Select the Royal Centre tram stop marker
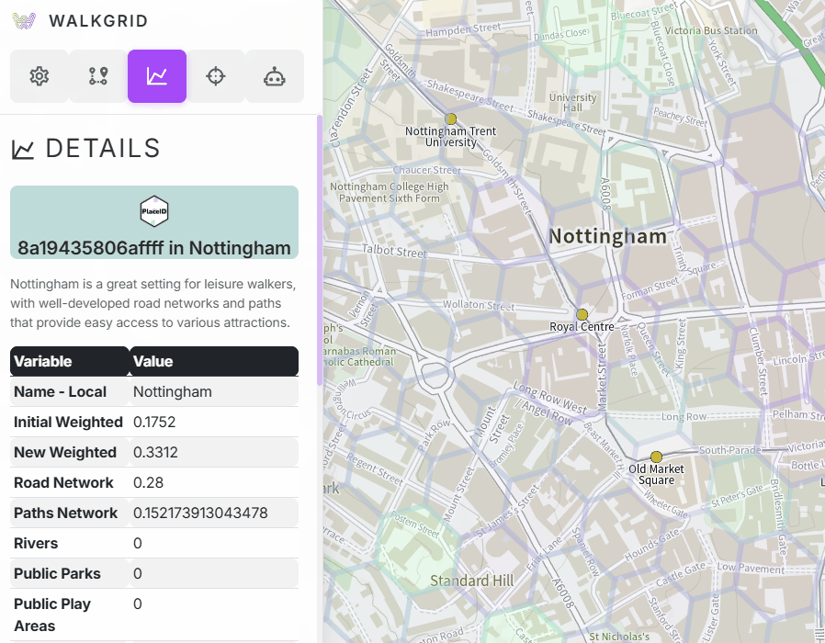 [582, 314]
